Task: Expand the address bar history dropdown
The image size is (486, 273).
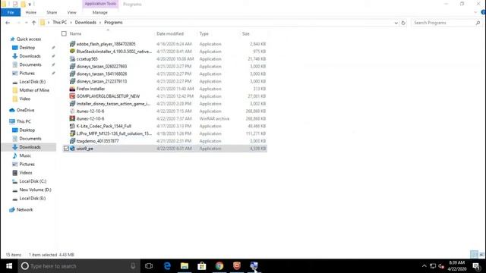Action: click(x=396, y=23)
